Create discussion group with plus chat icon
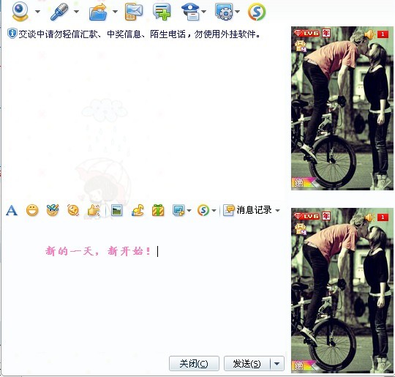395x377 pixels. 162,12
